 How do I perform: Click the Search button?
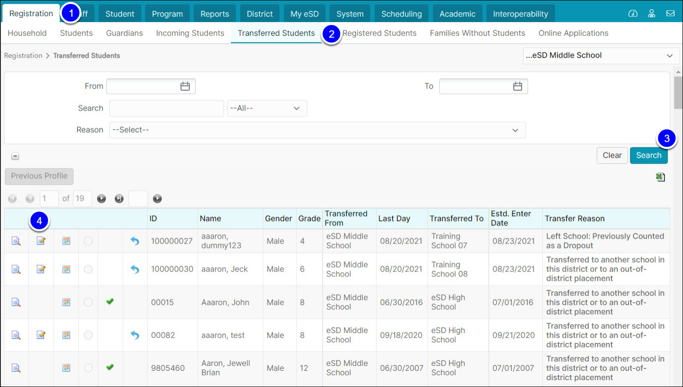(x=649, y=155)
